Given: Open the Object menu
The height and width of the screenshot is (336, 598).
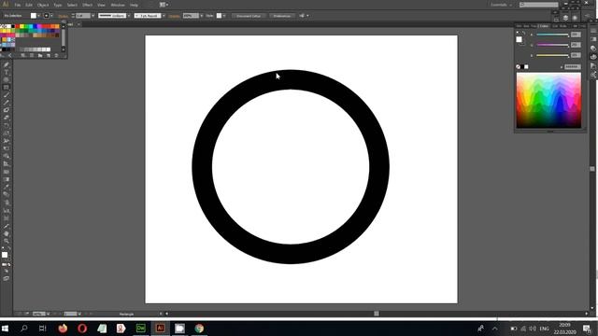Looking at the screenshot, I should click(43, 5).
